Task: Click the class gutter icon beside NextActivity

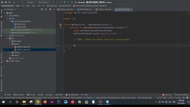Action: coord(61,25)
